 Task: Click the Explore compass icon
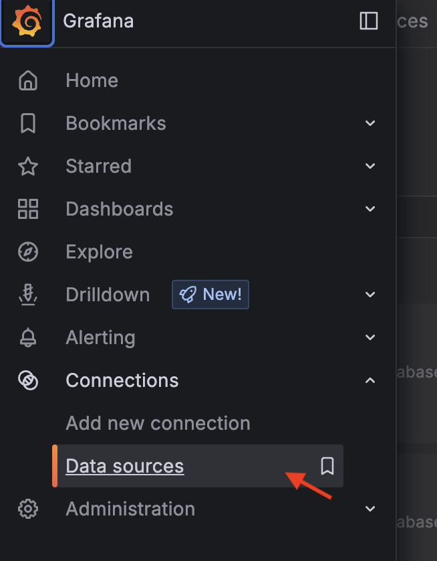point(28,252)
